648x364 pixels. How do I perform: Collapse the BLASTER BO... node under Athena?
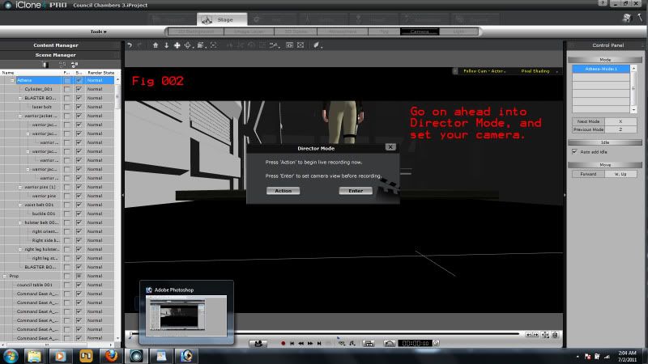click(19, 98)
